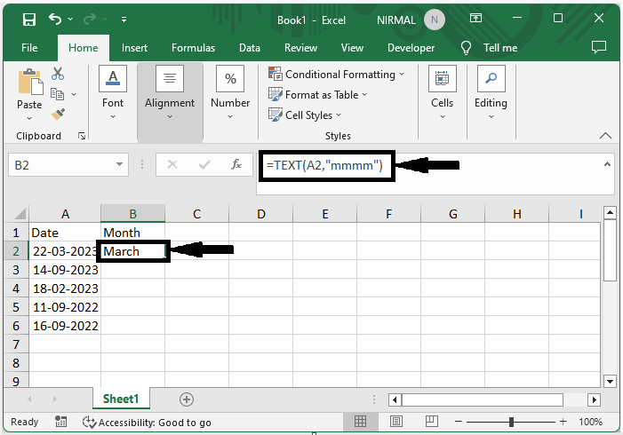Open the File tab
The height and width of the screenshot is (435, 623).
(x=29, y=48)
